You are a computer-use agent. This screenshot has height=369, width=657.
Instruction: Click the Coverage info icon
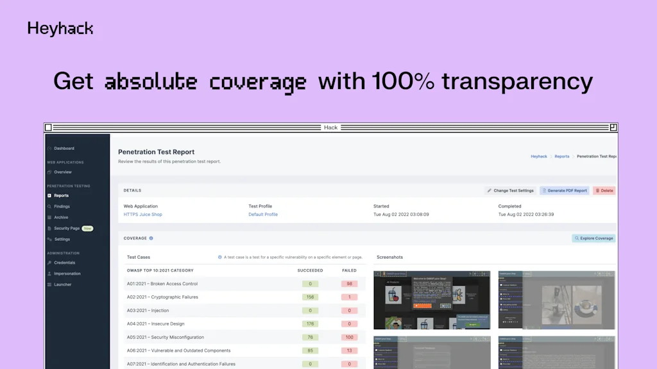pos(151,238)
